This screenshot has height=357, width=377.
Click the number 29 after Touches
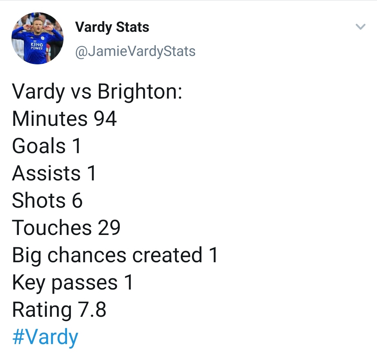click(109, 228)
